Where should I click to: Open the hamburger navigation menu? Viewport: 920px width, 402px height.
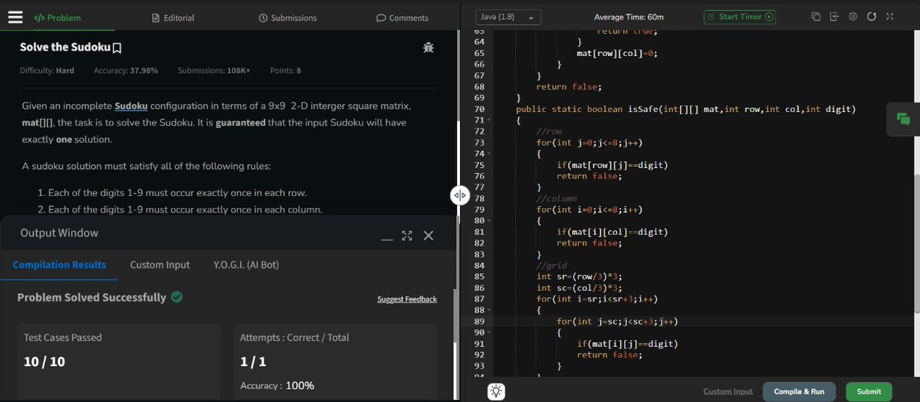15,17
